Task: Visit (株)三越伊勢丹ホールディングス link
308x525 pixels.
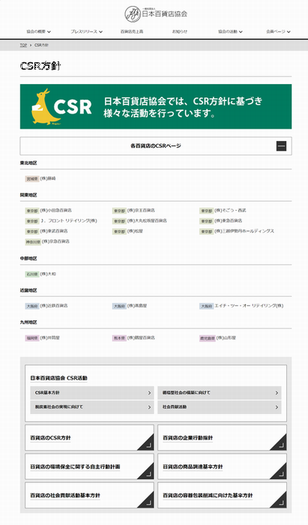Action: [244, 231]
